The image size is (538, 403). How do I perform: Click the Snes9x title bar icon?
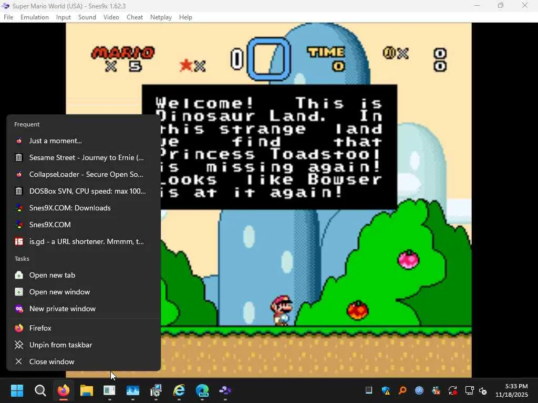pos(5,6)
